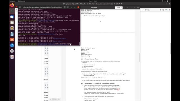Open the zoom level 100% dropdown in PDF viewer
Viewport: 180px width, 101px height.
[x=119, y=8]
